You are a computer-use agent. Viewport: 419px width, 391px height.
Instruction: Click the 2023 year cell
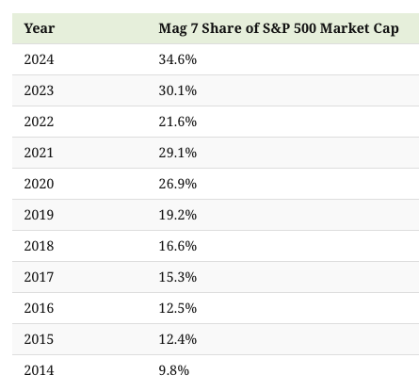(39, 90)
